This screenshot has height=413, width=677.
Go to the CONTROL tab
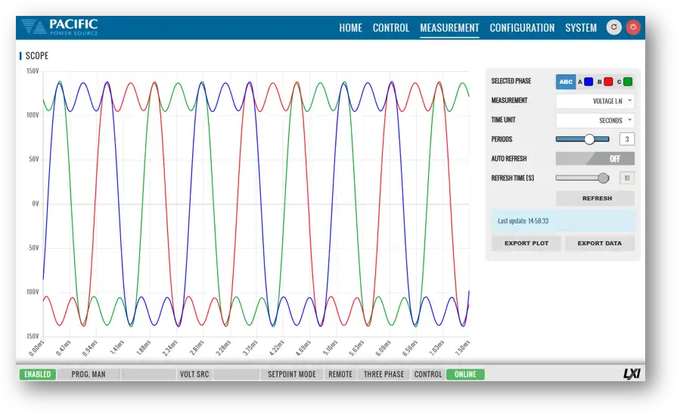tap(391, 28)
